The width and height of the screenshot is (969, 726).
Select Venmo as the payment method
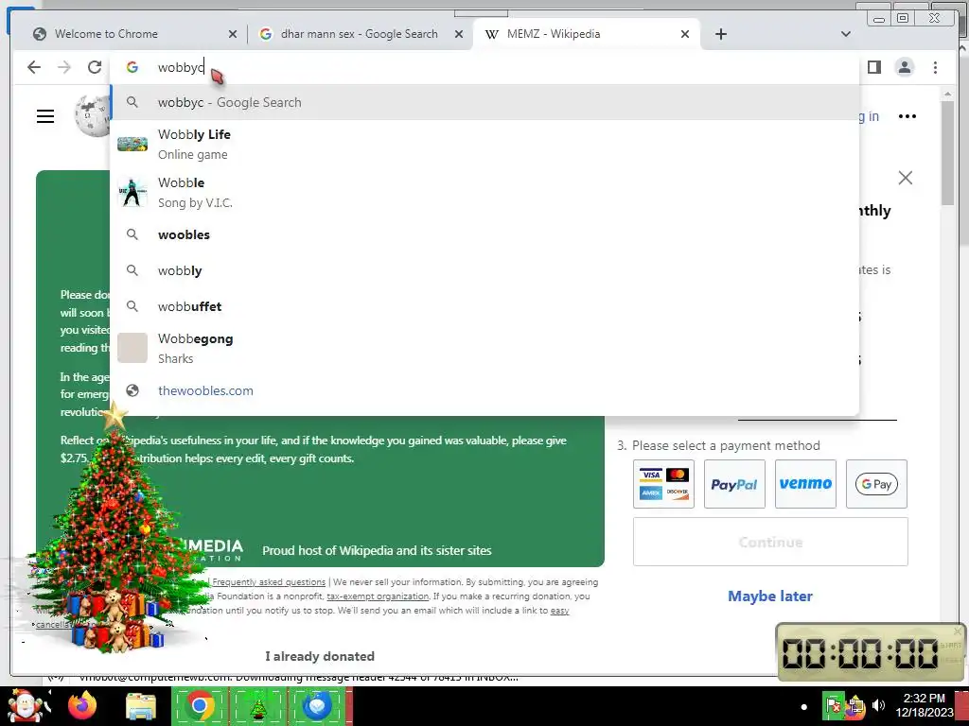coord(805,484)
